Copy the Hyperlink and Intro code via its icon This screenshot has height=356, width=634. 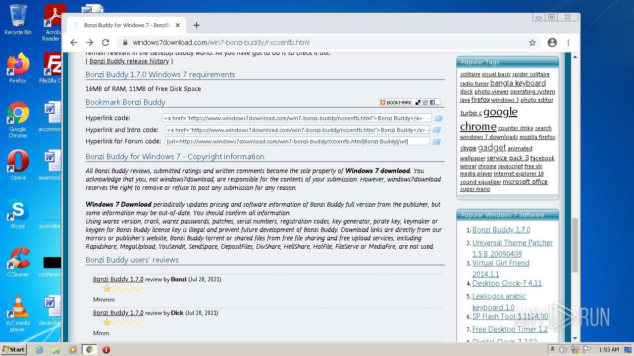pyautogui.click(x=436, y=130)
